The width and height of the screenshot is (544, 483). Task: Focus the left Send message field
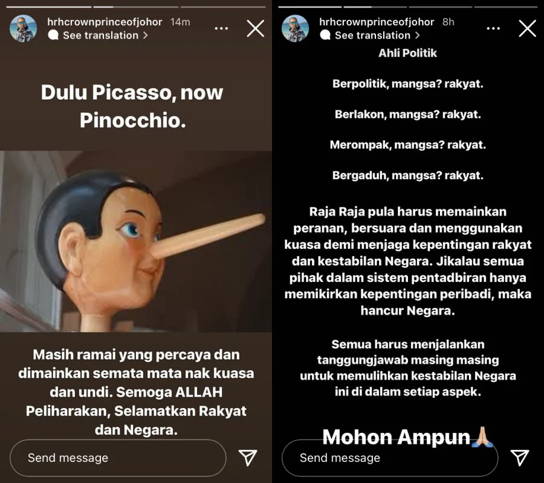coord(118,458)
